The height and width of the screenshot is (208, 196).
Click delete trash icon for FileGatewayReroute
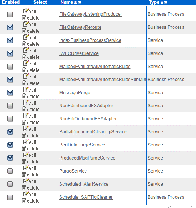tap(23, 31)
